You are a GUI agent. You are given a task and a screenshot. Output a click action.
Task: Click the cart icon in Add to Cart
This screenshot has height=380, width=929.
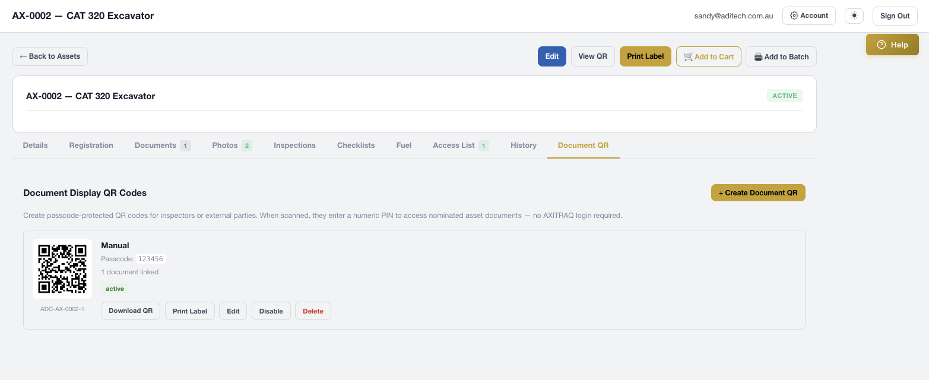tap(688, 56)
